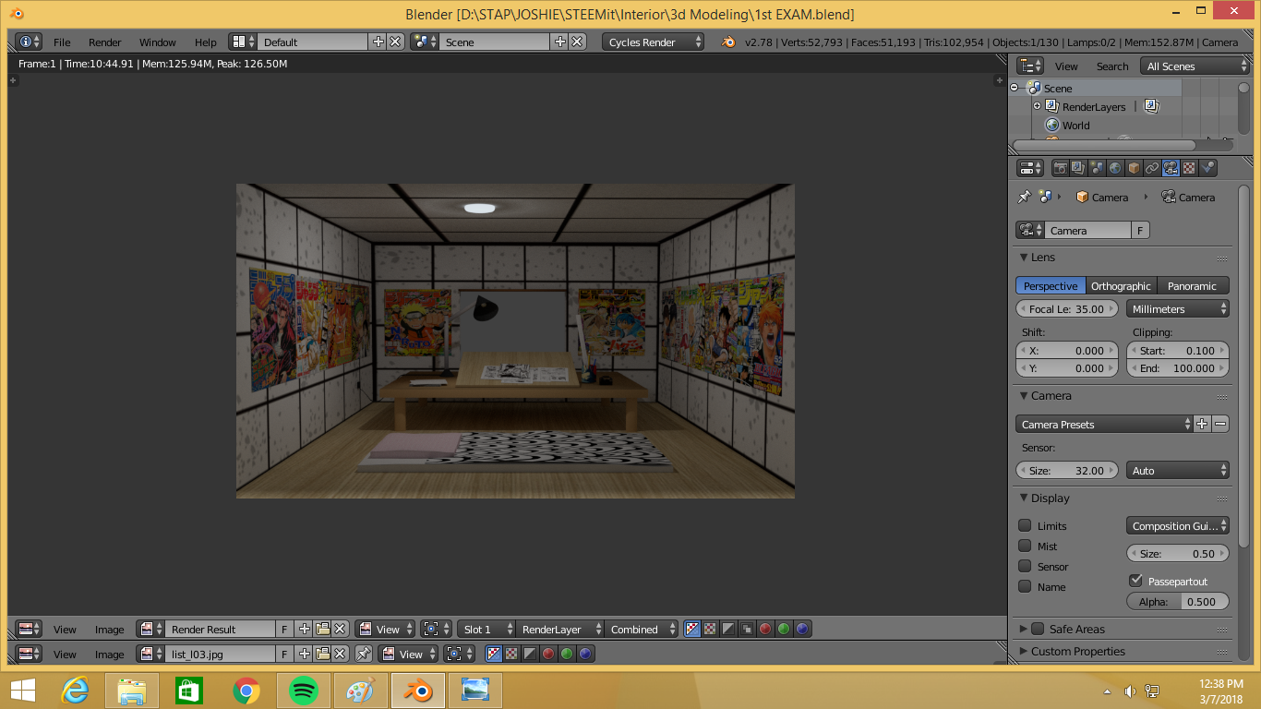Open the Scene properties tab icon

(x=1097, y=168)
